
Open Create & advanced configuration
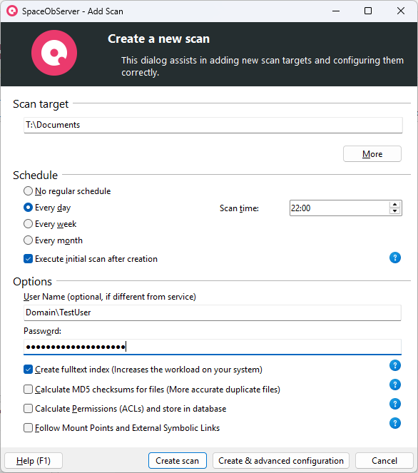coord(281,461)
